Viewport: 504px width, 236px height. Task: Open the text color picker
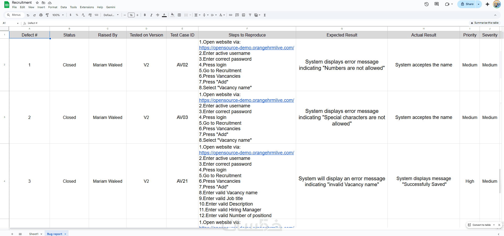[x=164, y=15]
